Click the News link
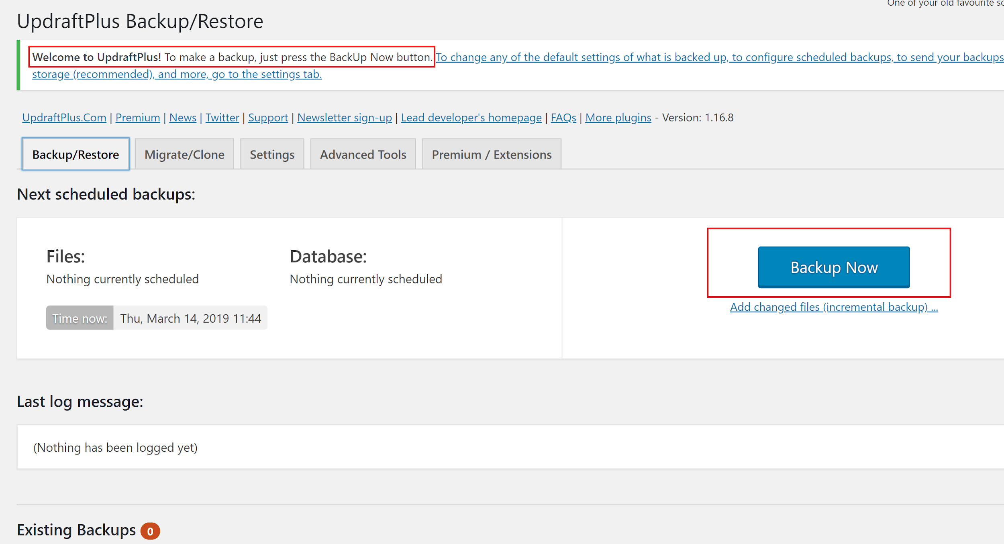 (183, 118)
